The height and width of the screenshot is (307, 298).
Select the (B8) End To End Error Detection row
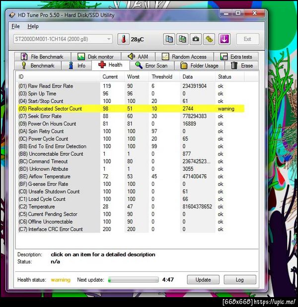point(131,146)
